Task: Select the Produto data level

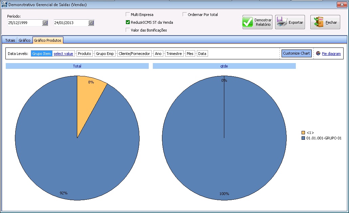Action: [84, 54]
